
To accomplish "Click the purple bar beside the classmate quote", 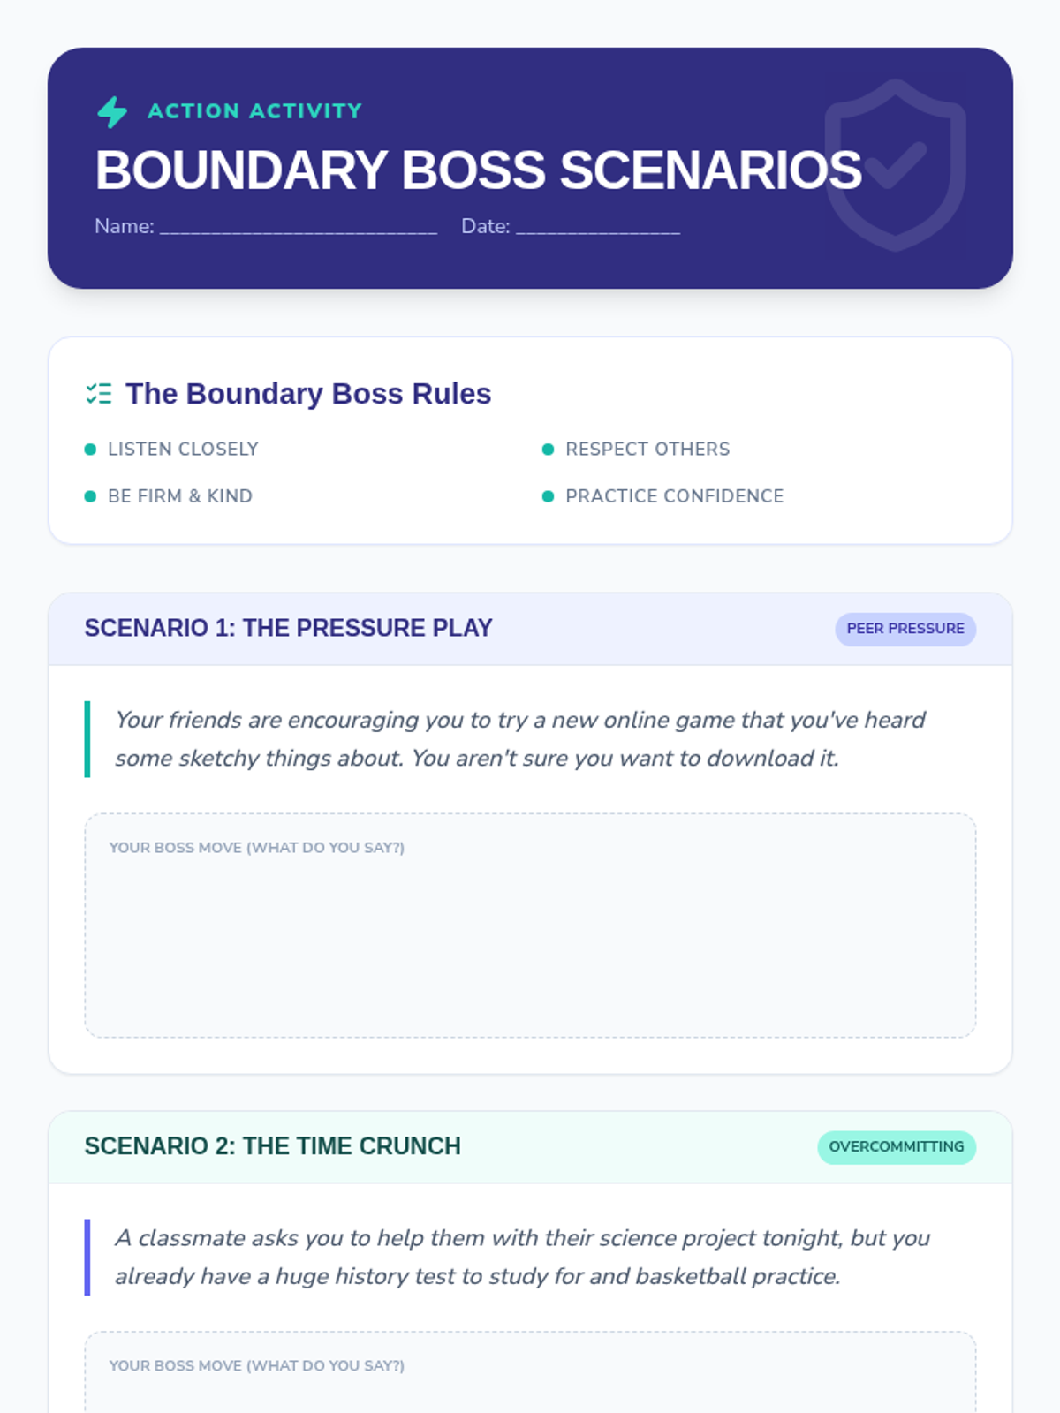I will click(x=87, y=1258).
